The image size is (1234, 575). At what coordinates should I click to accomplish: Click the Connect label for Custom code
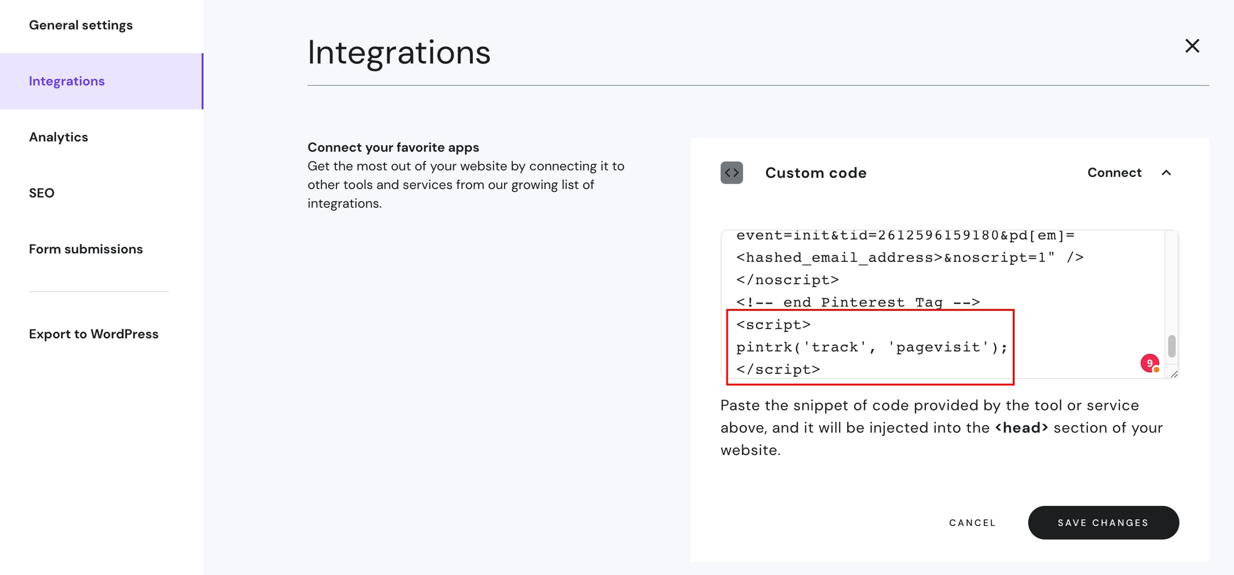click(1114, 173)
